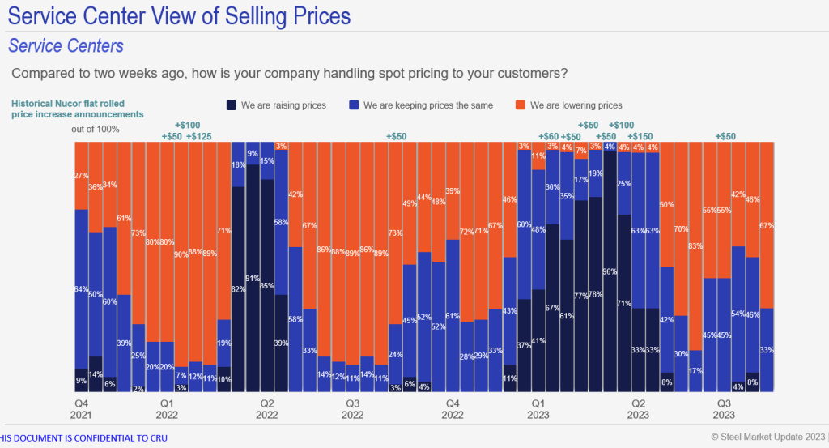Select the Q3 2023 axis label
The image size is (829, 448).
722,410
